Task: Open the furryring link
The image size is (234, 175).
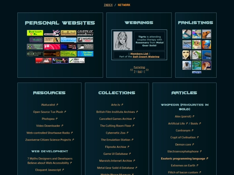Action: [139, 67]
